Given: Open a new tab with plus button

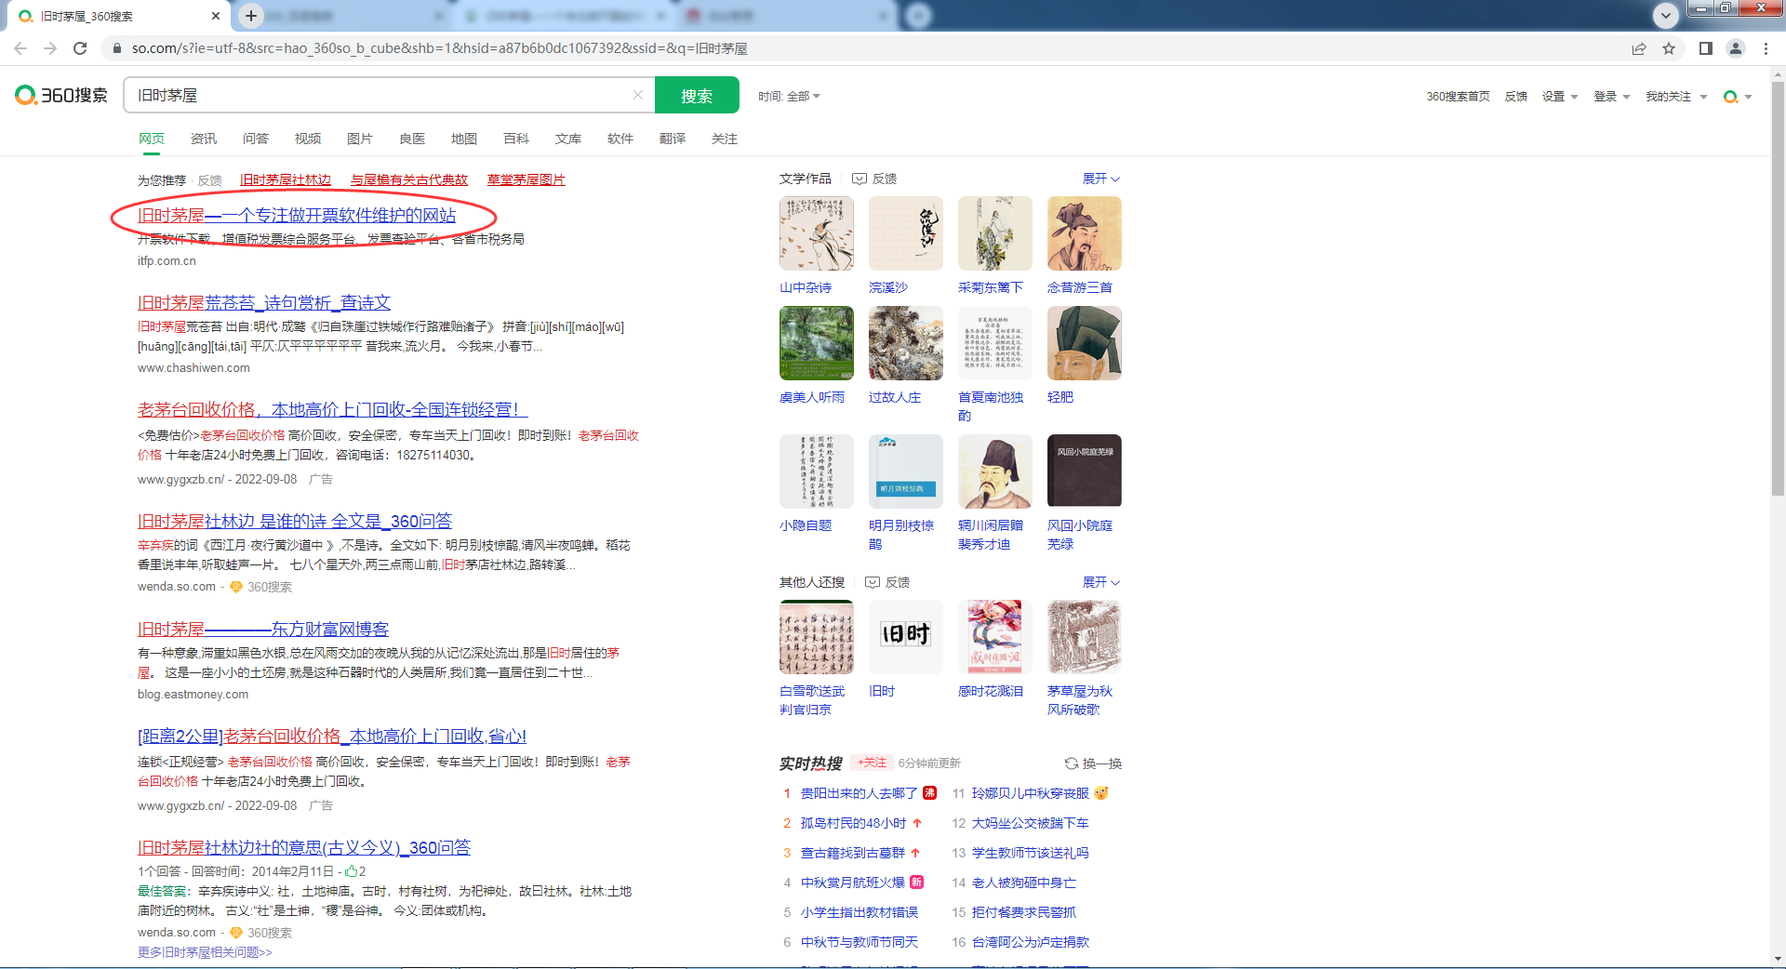Looking at the screenshot, I should pyautogui.click(x=251, y=15).
